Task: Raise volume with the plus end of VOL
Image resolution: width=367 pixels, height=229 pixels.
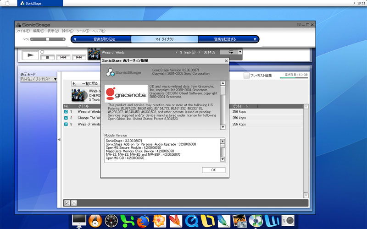Action: pyautogui.click(x=64, y=39)
